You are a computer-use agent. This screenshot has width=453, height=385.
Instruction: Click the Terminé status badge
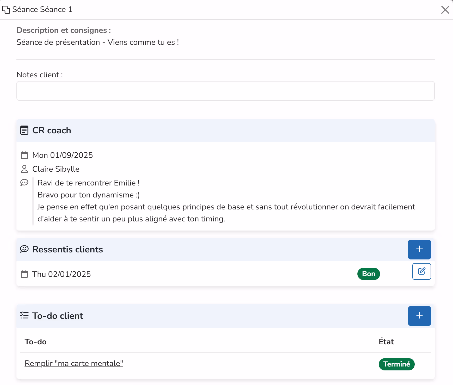tap(396, 364)
